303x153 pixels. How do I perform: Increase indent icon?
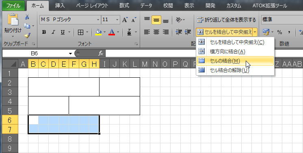pyautogui.click(x=188, y=32)
